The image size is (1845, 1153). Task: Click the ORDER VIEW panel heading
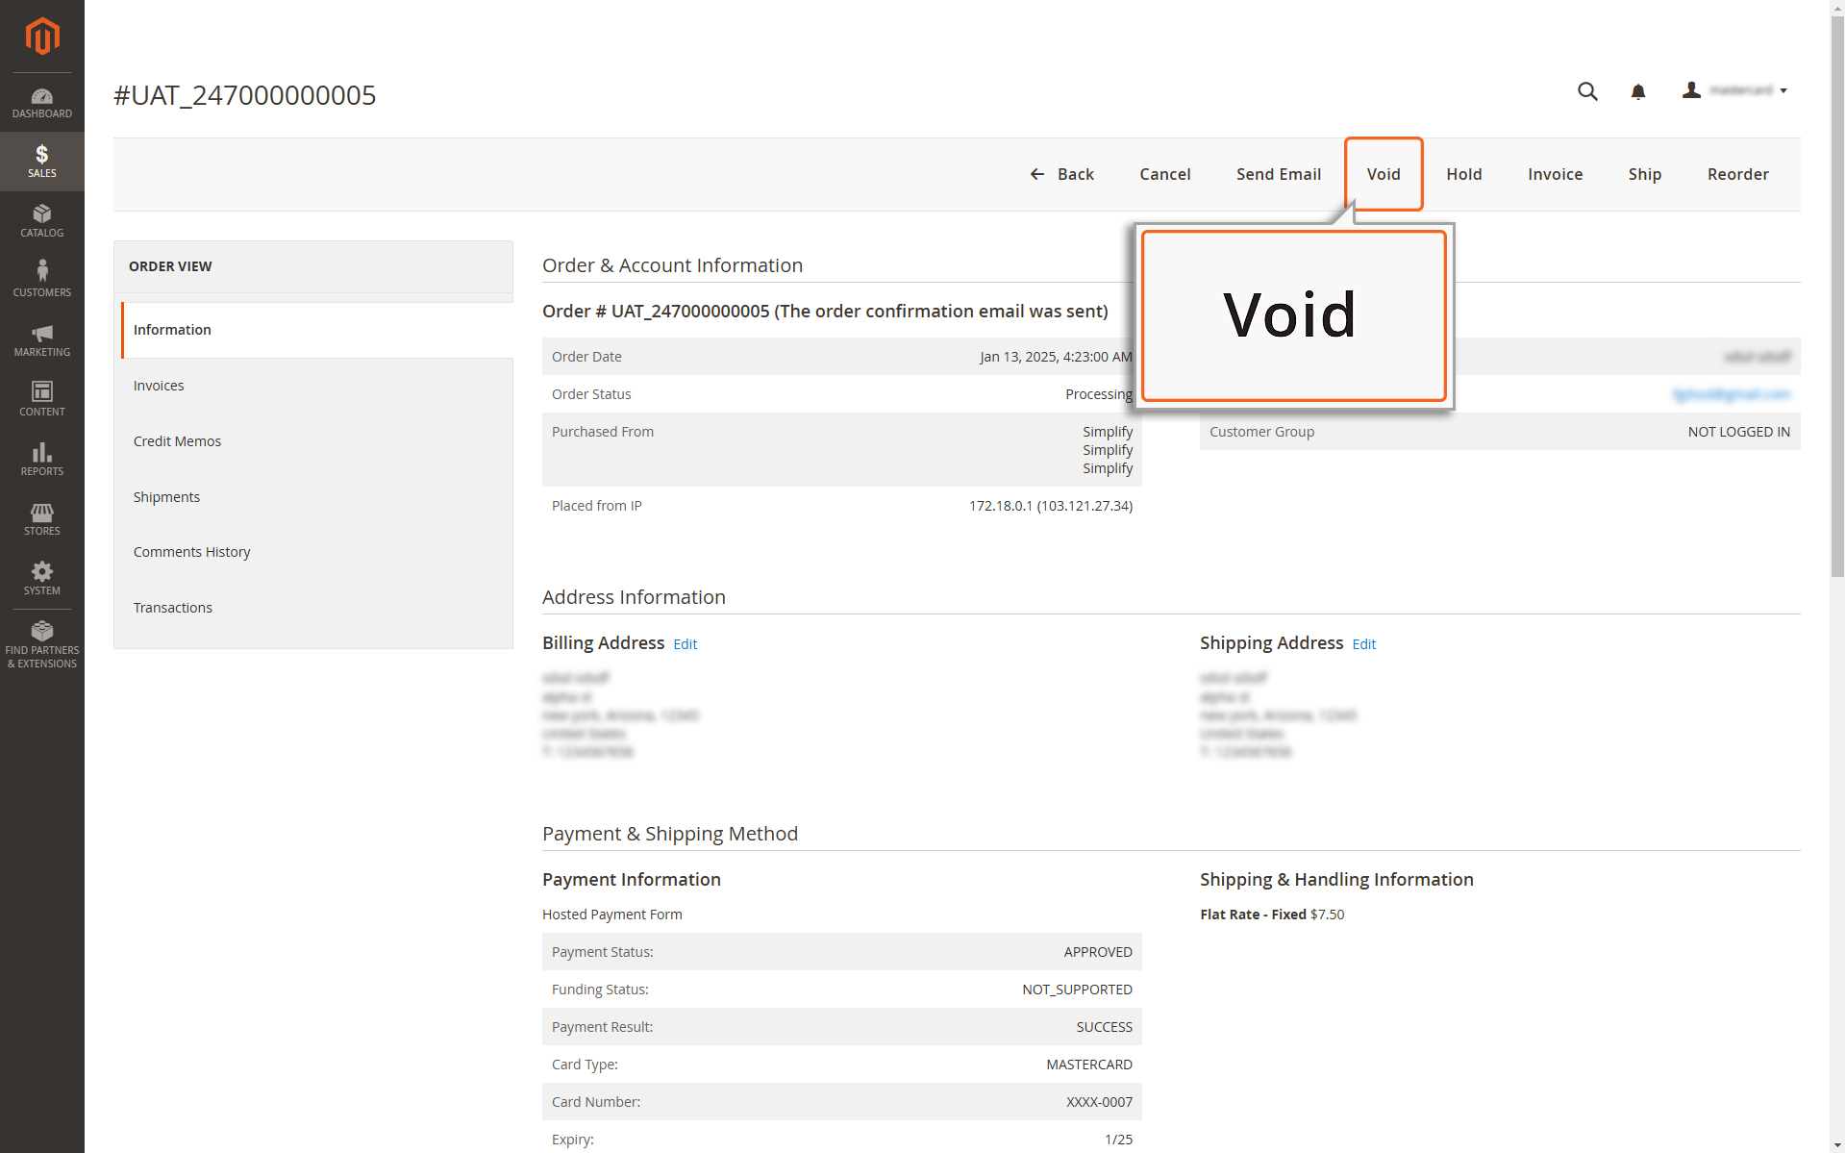(x=170, y=266)
